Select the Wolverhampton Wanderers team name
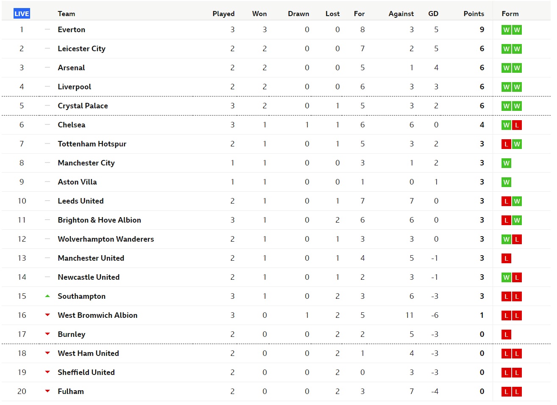This screenshot has height=405, width=557. 106,239
